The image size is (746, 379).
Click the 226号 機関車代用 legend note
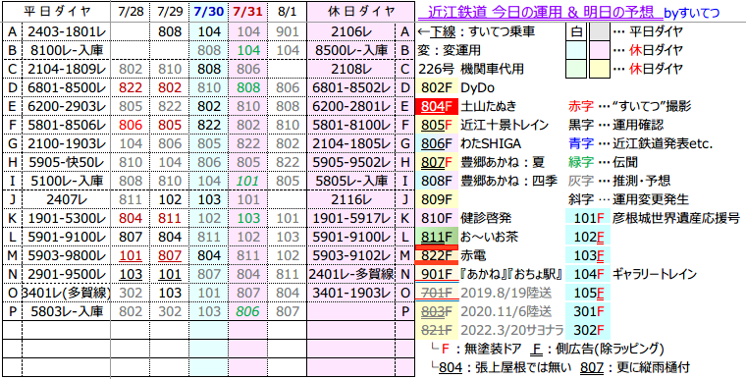471,69
